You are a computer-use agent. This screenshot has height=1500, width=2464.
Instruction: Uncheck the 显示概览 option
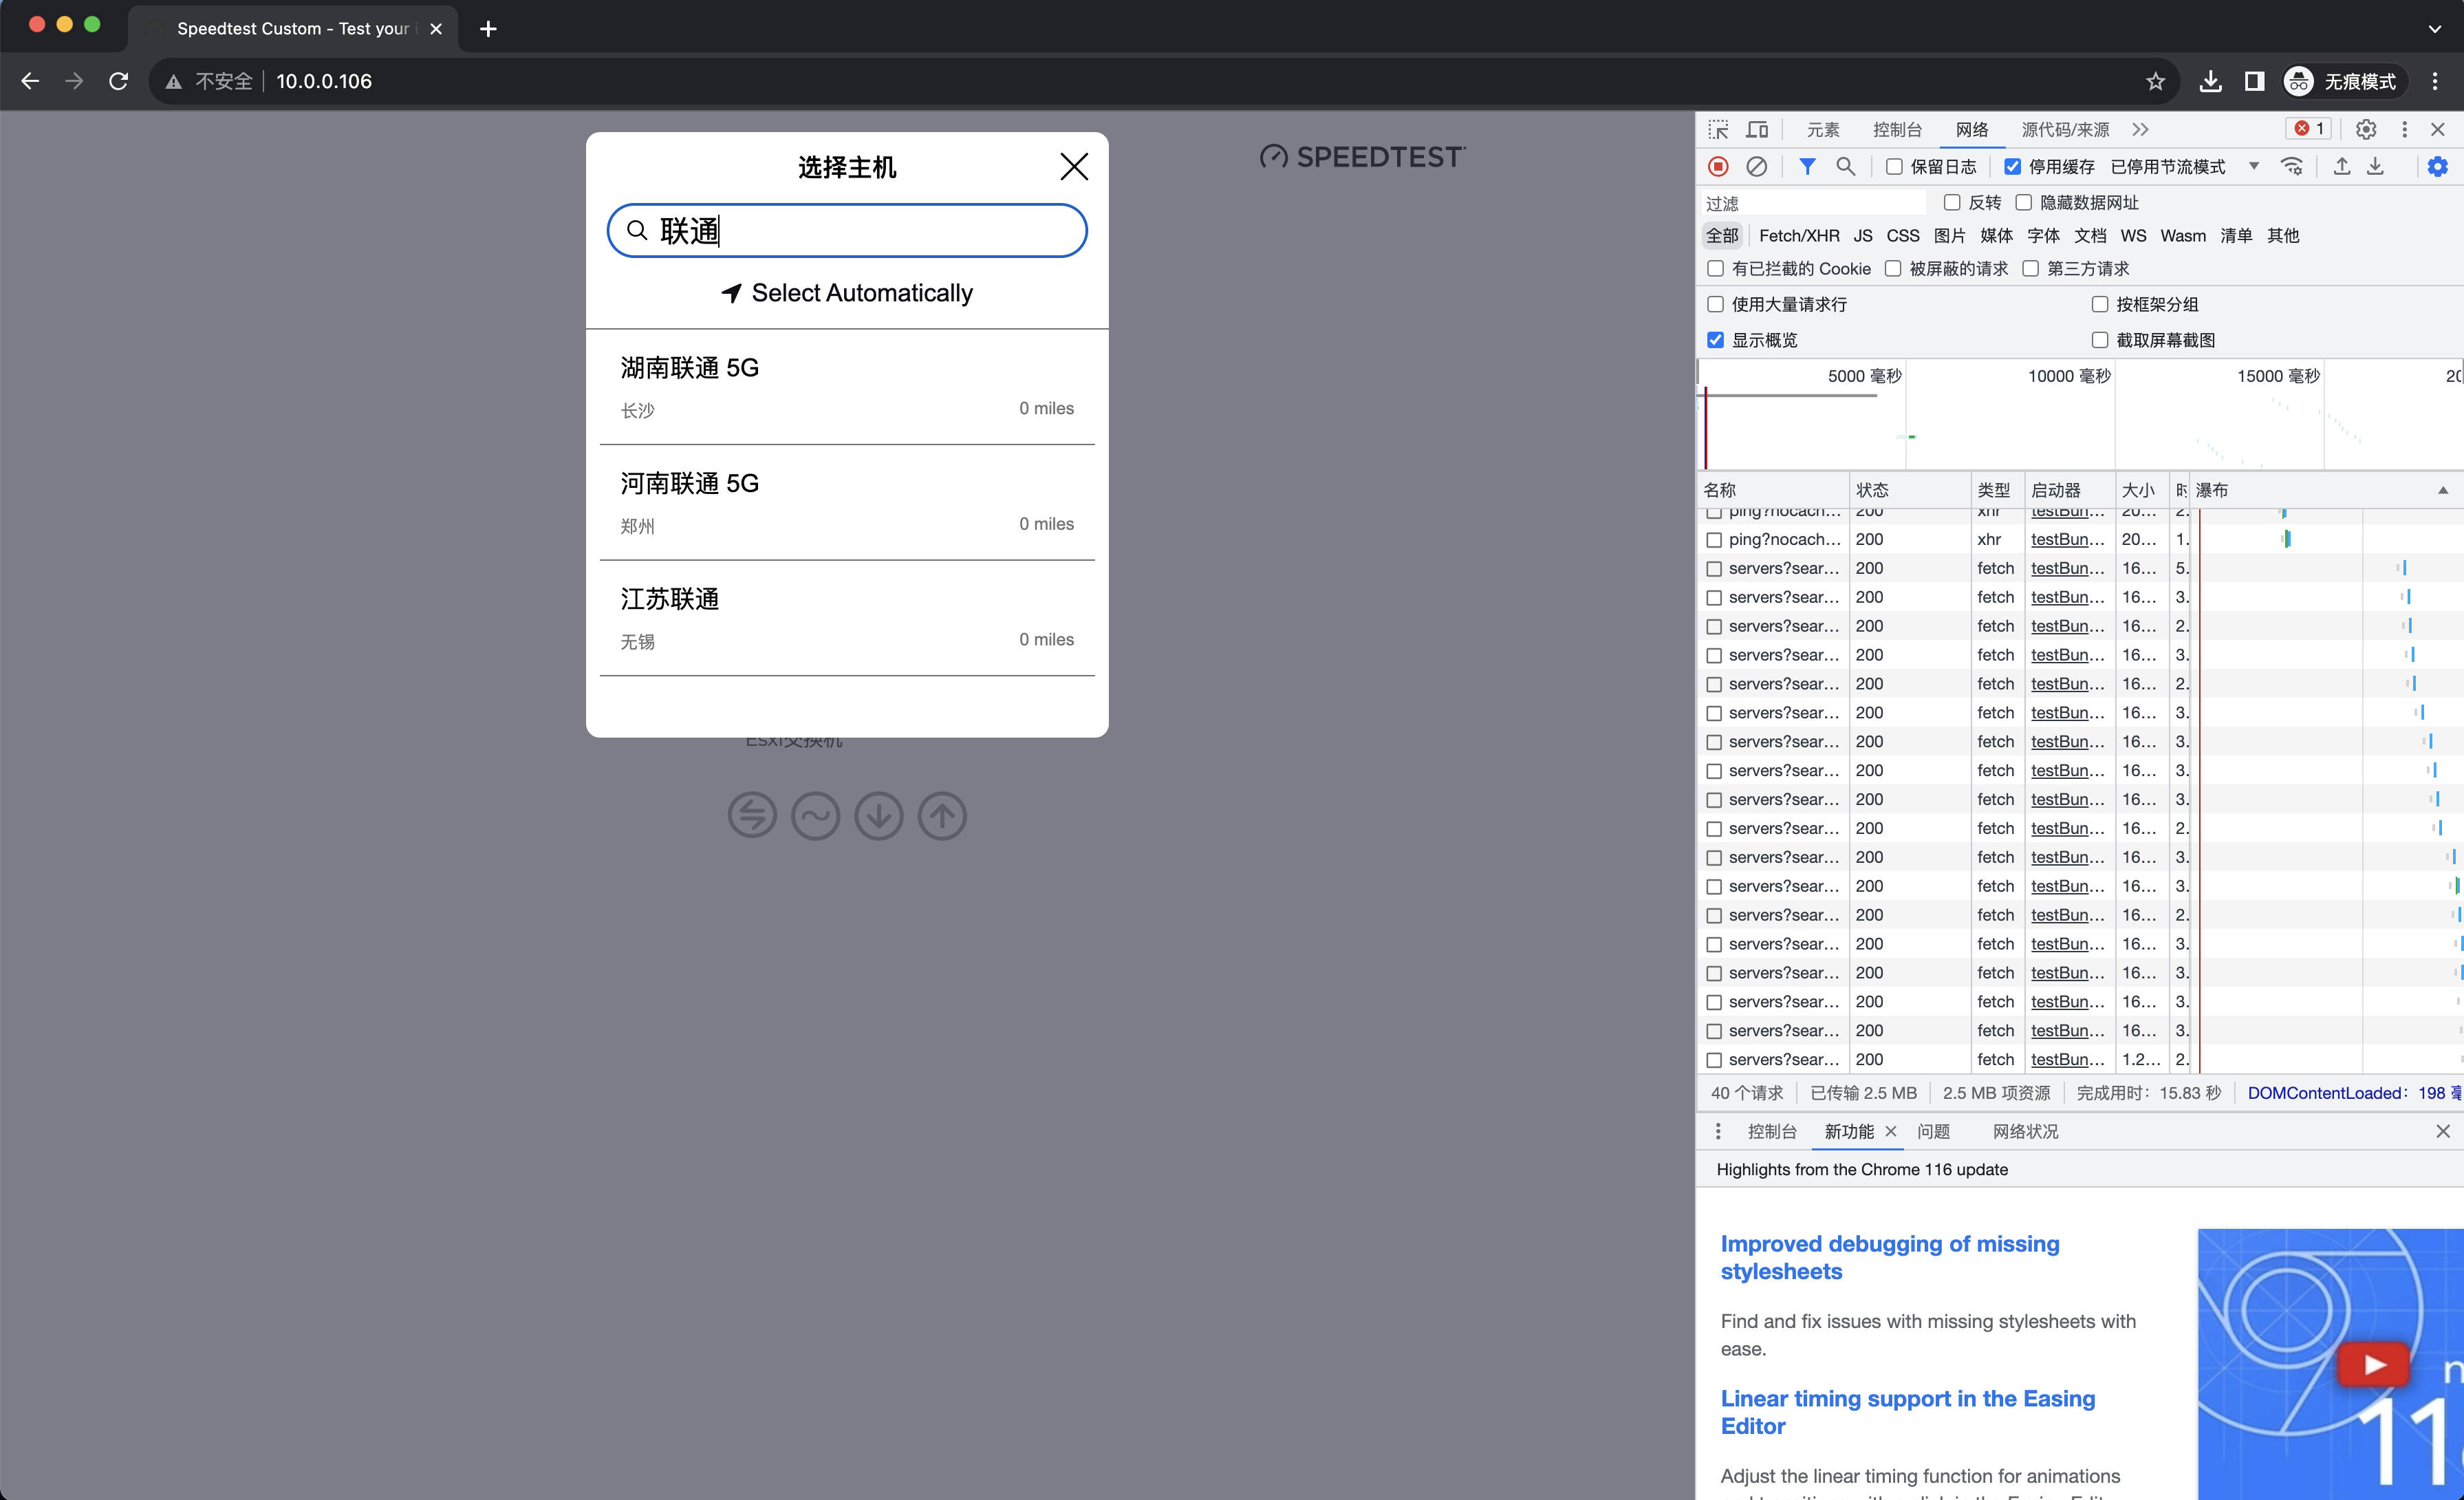1715,340
